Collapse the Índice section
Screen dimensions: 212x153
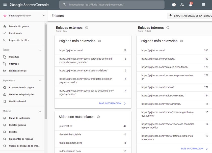40,50
